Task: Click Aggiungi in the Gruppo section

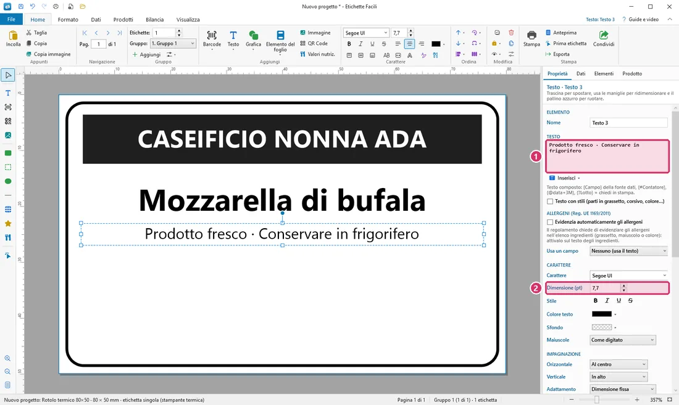Action: 147,54
